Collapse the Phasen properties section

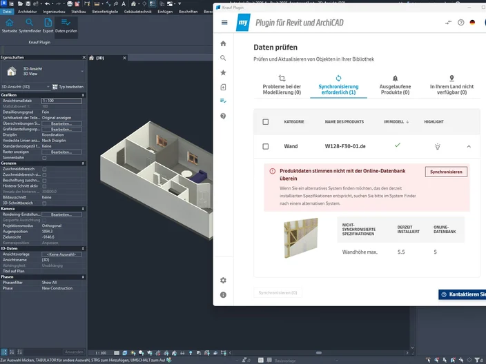pos(83,277)
